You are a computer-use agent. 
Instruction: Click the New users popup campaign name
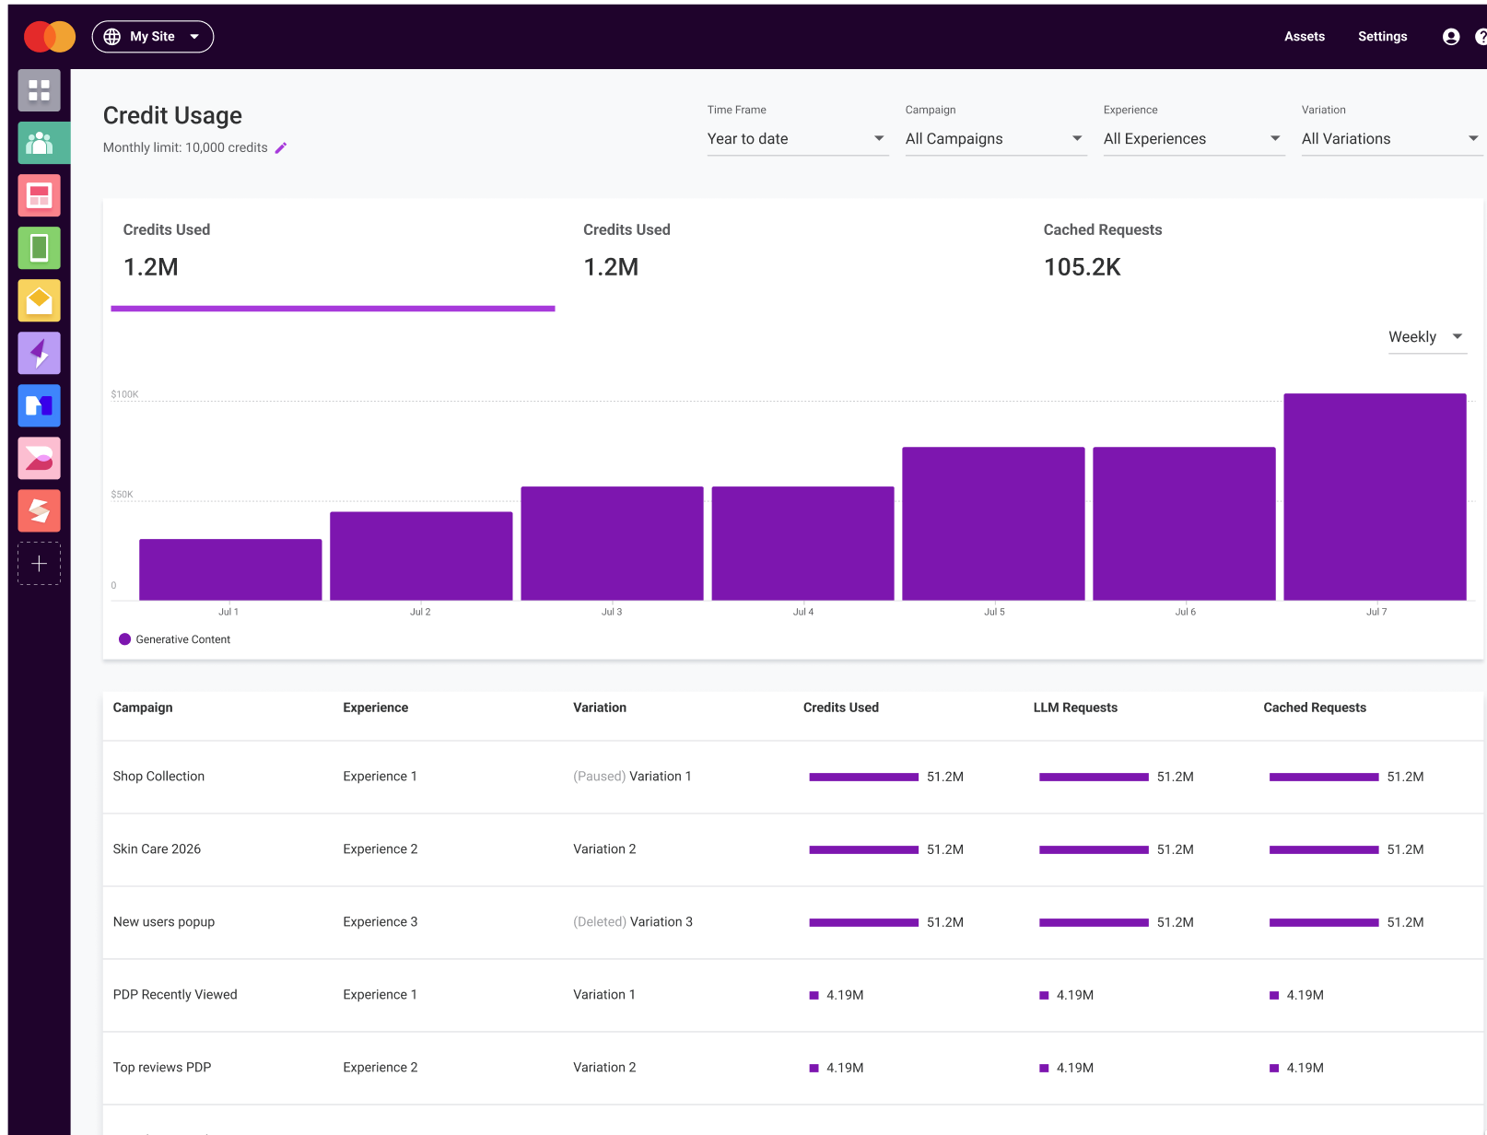pyautogui.click(x=164, y=922)
